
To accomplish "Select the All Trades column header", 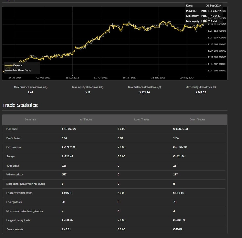I will pos(86,119).
